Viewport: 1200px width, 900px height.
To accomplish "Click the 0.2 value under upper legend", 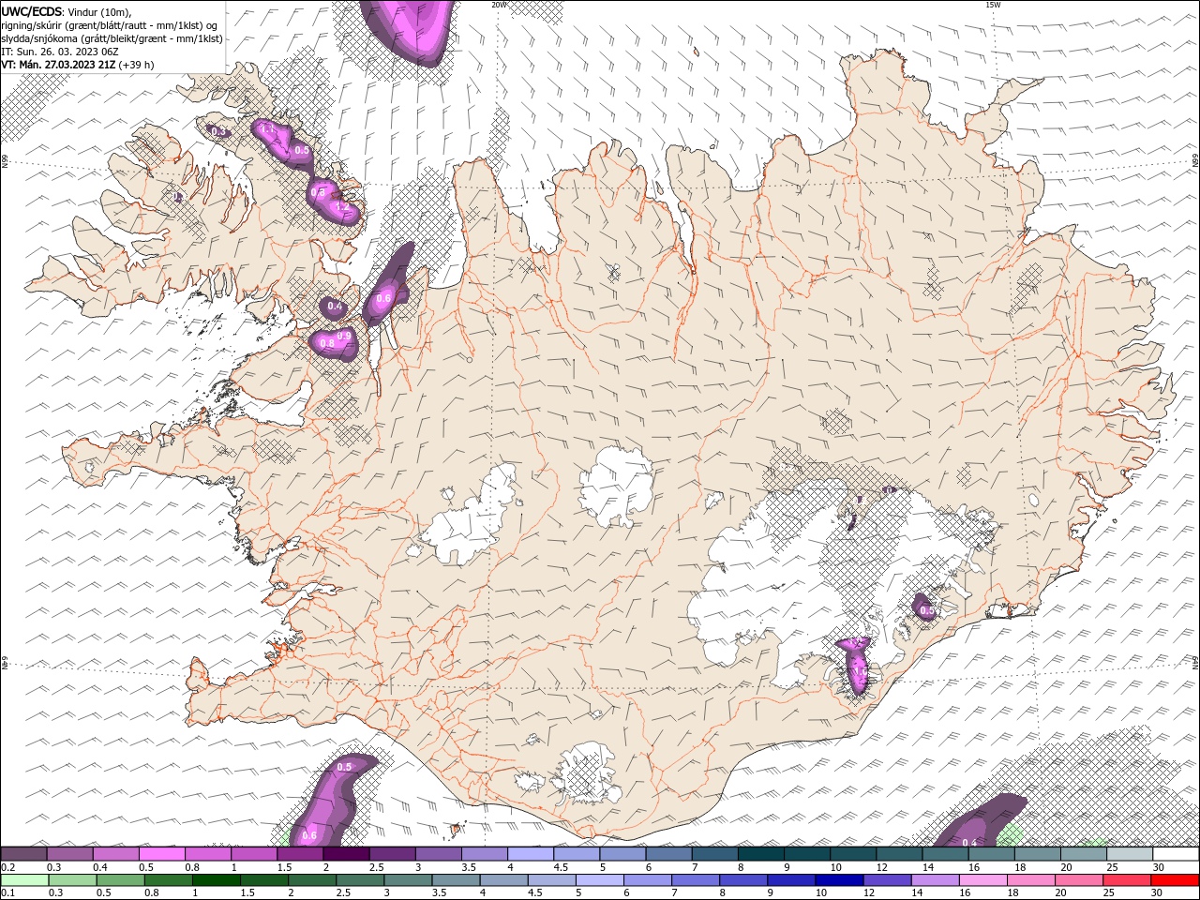I will point(7,867).
